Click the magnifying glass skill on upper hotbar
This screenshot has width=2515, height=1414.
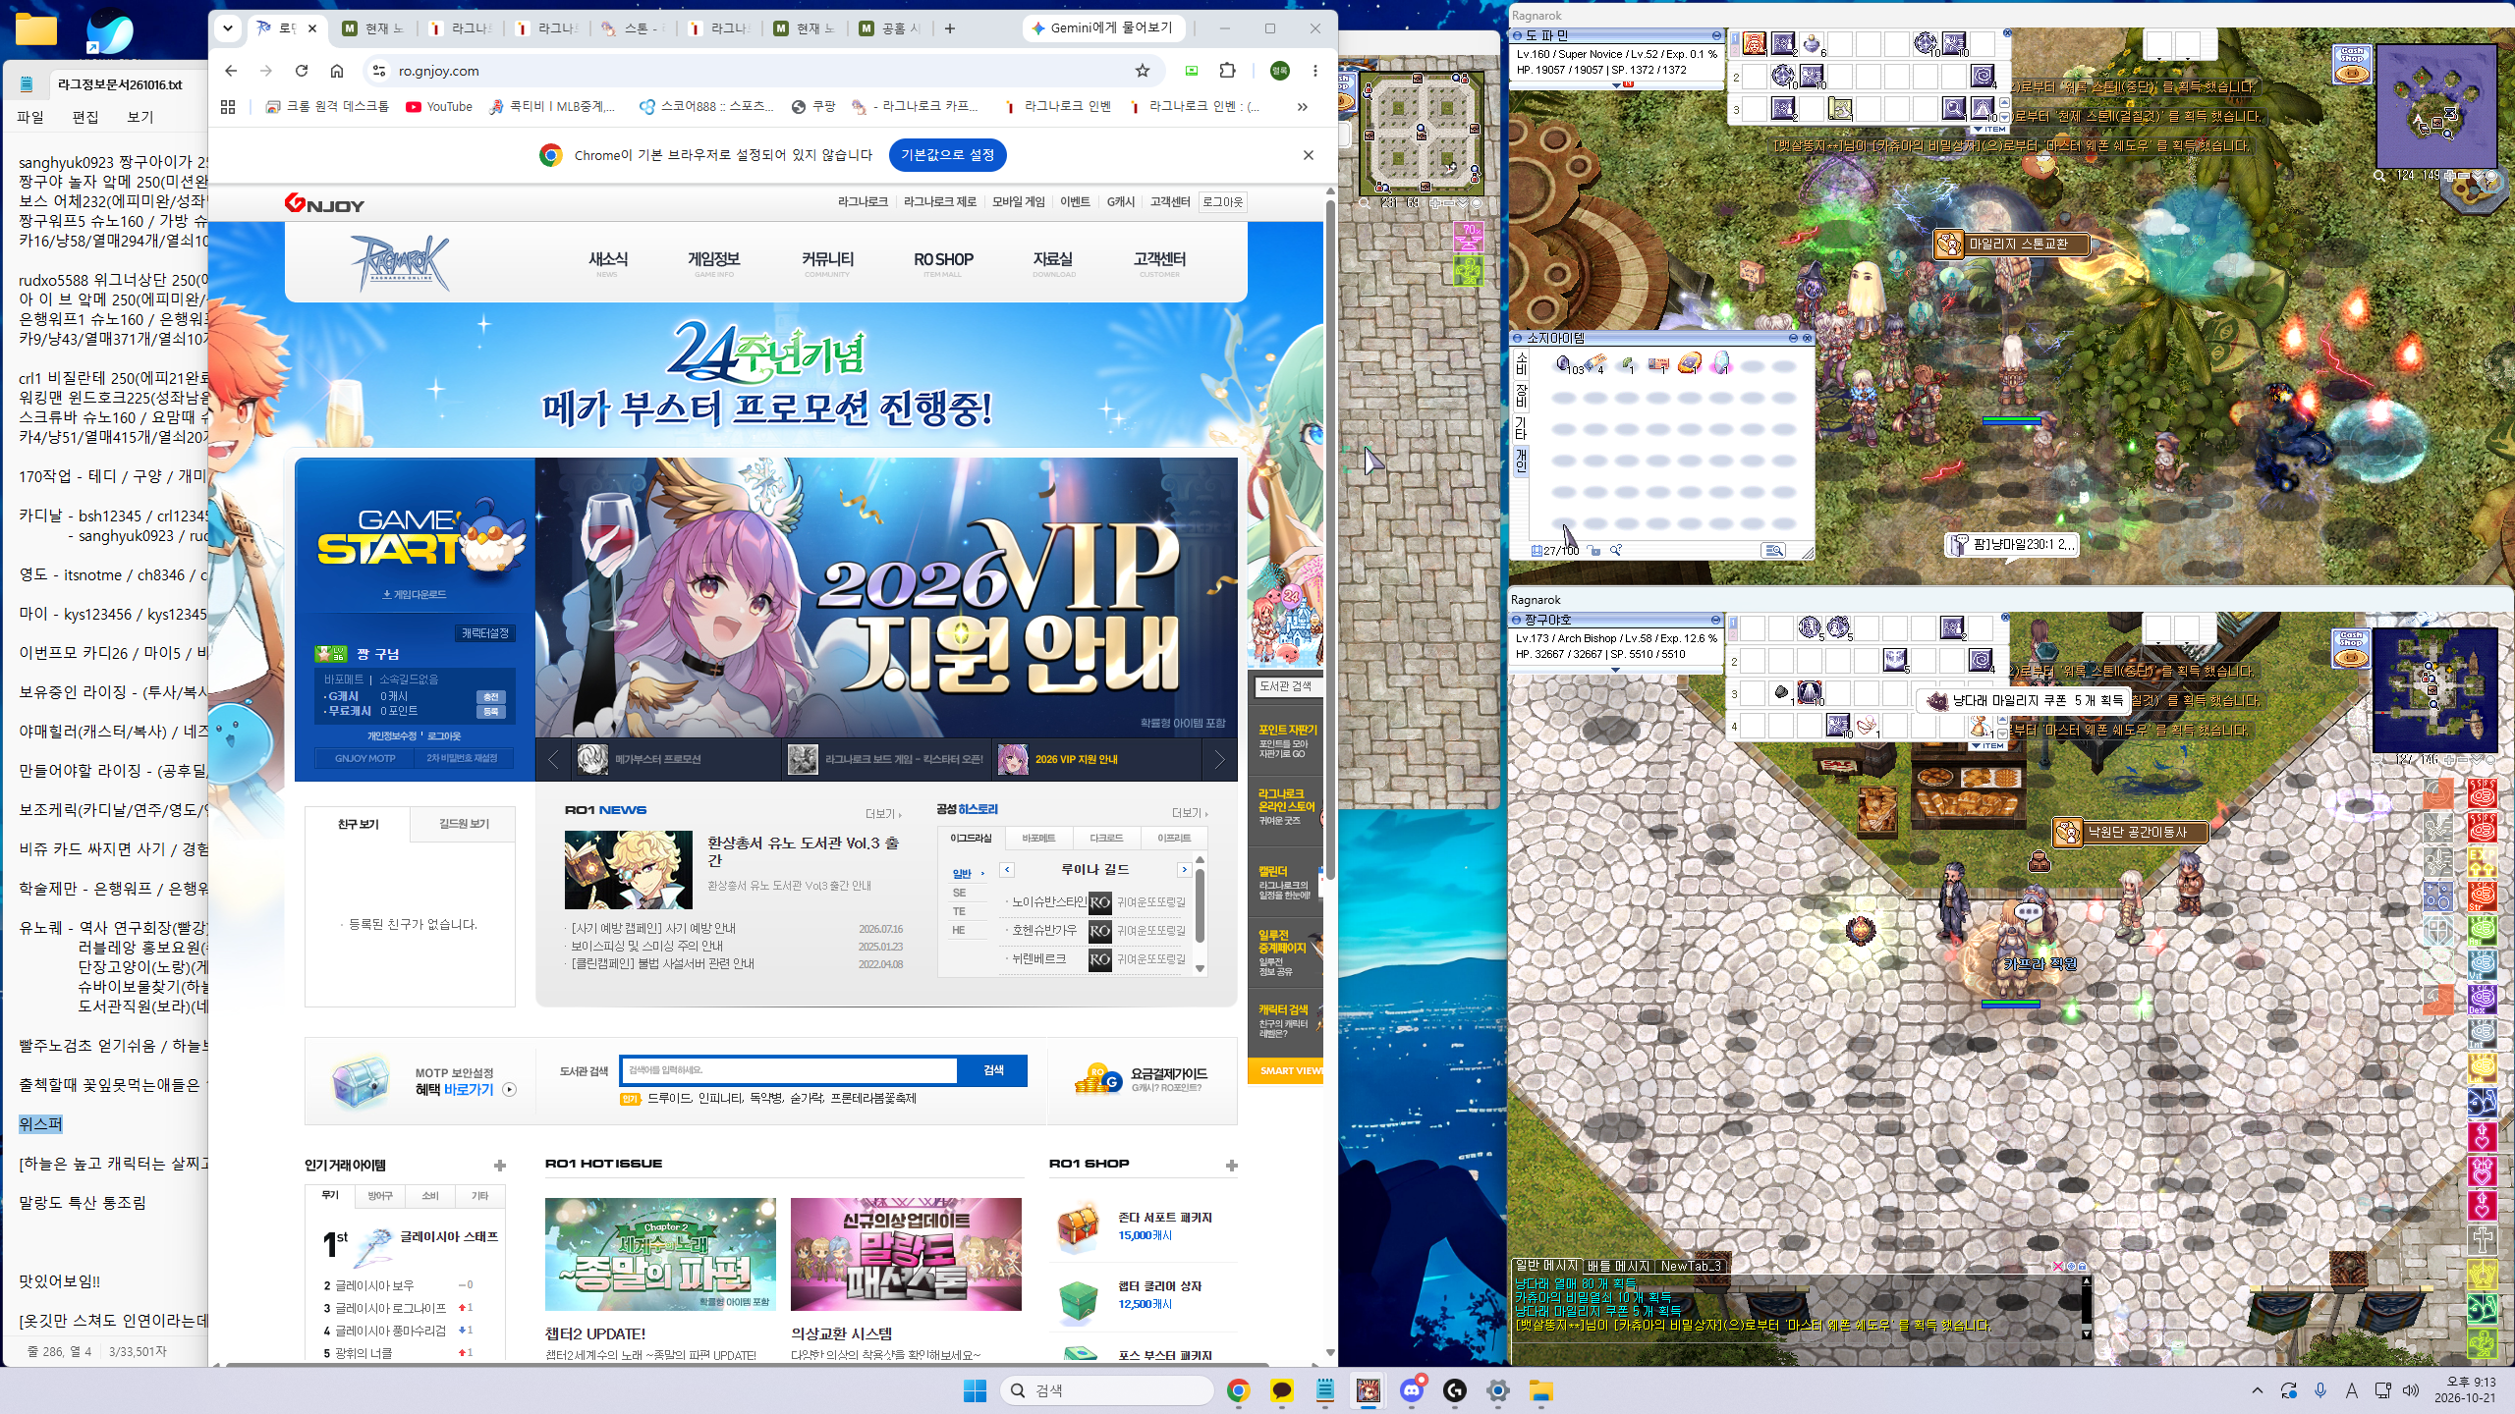1955,109
